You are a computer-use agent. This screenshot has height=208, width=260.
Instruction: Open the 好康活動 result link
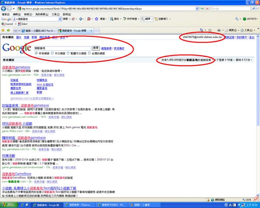click(x=9, y=156)
